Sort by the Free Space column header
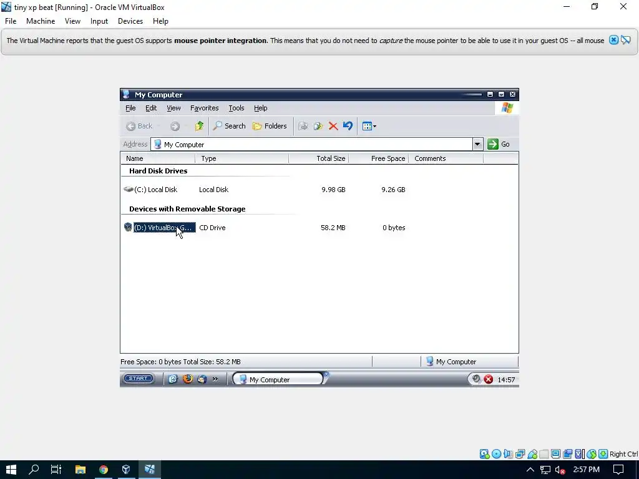 pos(379,158)
